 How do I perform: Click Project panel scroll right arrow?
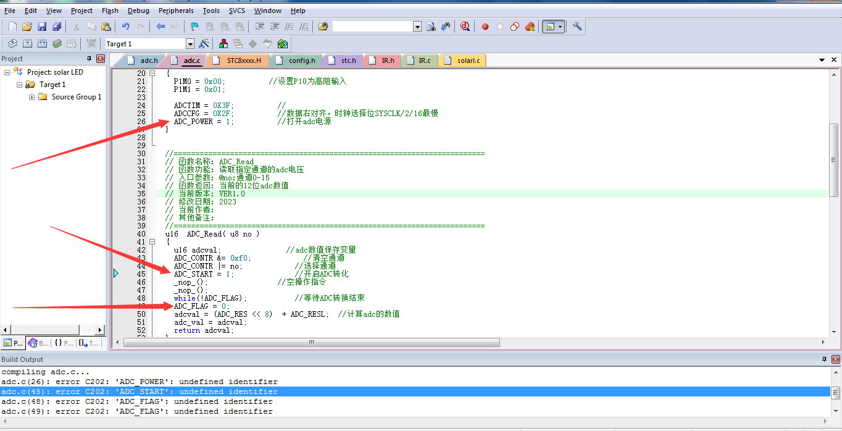tap(101, 330)
